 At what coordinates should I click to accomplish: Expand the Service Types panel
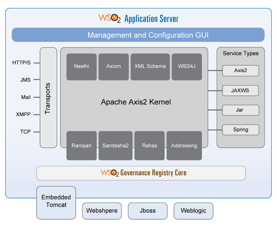[x=240, y=53]
